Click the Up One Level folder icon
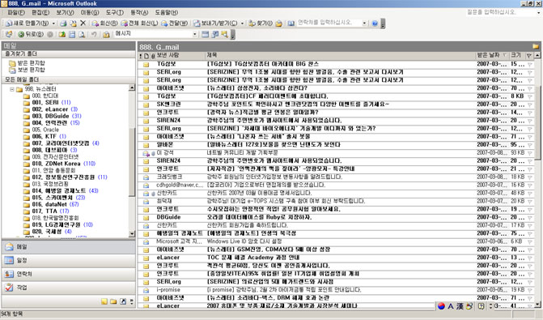543x320 pixels. click(62, 34)
